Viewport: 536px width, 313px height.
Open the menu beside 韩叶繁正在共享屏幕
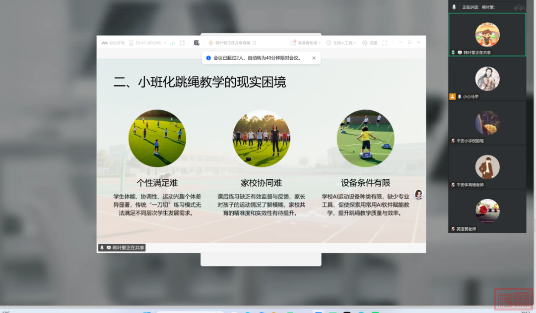coord(255,43)
